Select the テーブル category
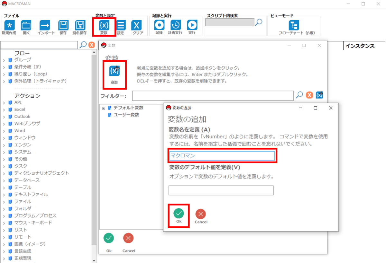 pos(23,187)
